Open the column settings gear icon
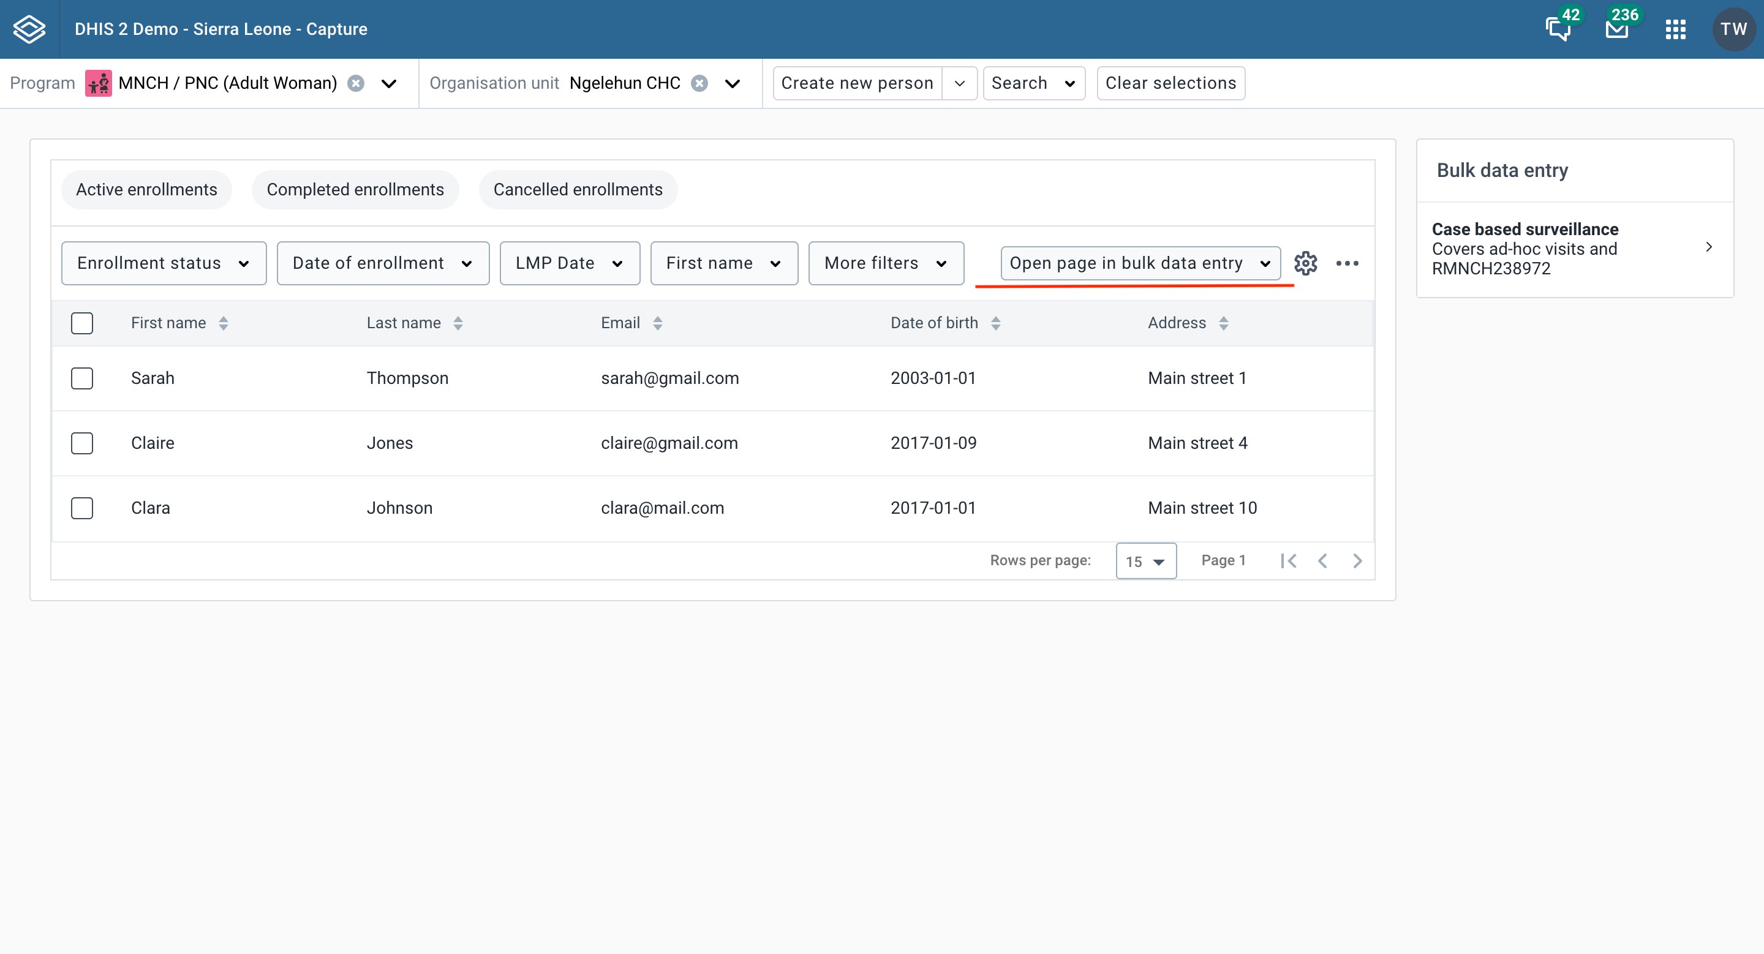Viewport: 1764px width, 954px height. point(1306,263)
